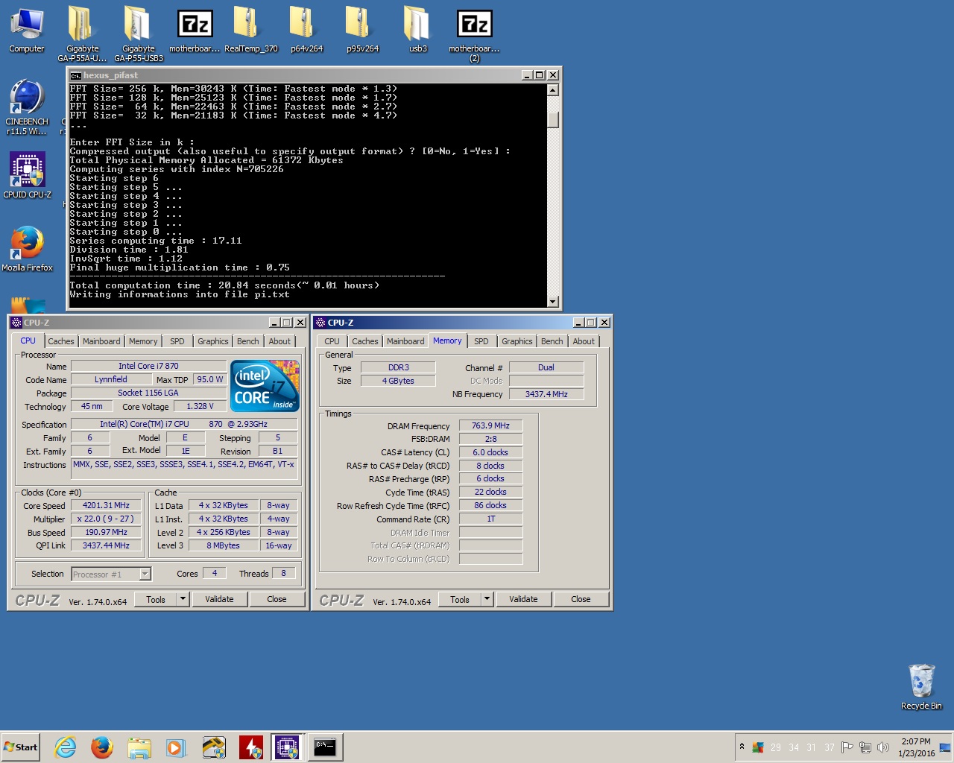Launch the CINEBENCH r11.5 shortcut
The image size is (954, 763).
coord(27,107)
